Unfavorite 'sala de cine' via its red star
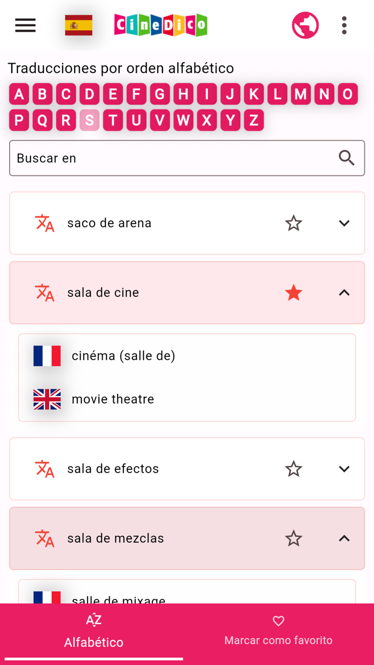 (x=293, y=292)
